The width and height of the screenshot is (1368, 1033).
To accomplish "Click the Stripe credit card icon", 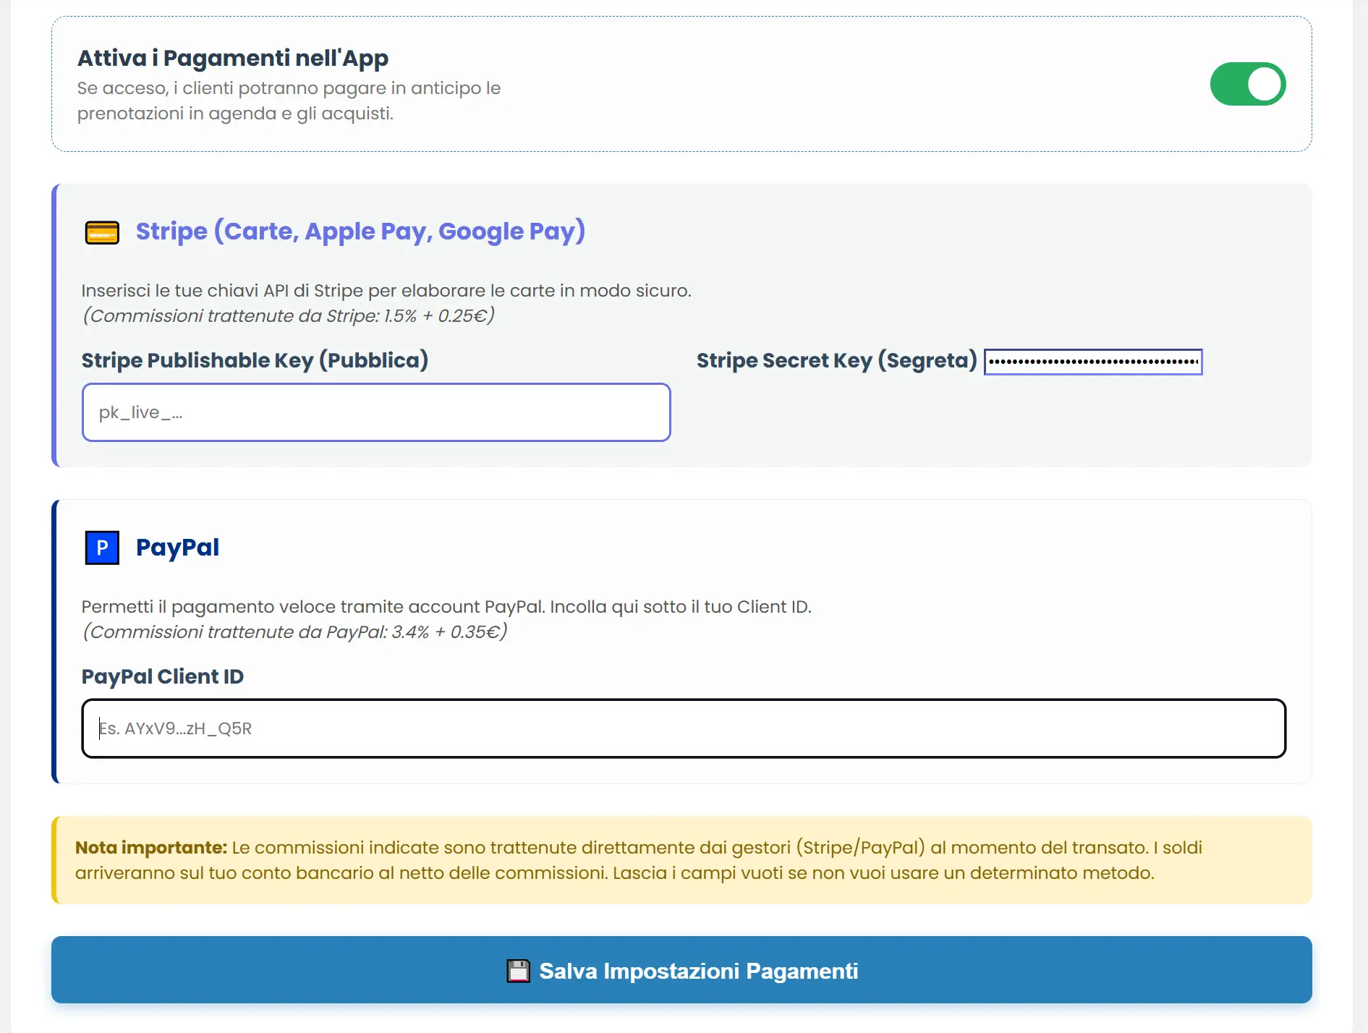I will pyautogui.click(x=102, y=232).
